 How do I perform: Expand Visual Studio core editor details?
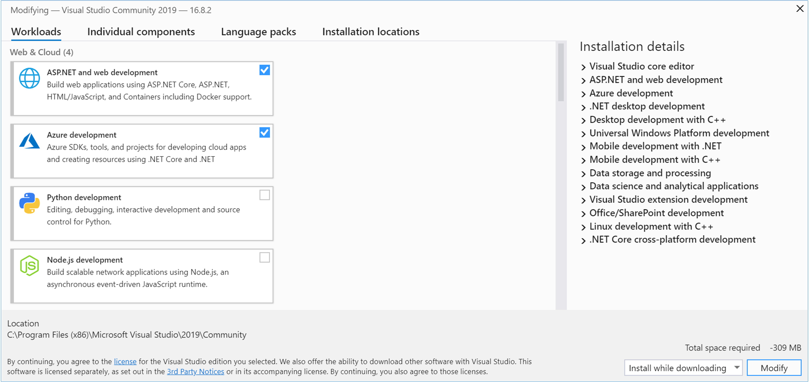coord(584,66)
